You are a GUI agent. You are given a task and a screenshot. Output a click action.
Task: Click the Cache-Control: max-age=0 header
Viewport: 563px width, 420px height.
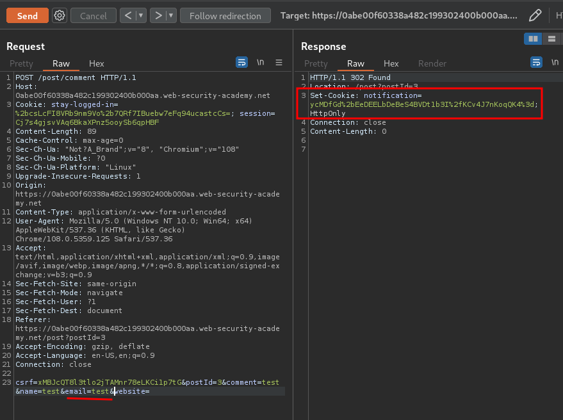click(x=69, y=140)
